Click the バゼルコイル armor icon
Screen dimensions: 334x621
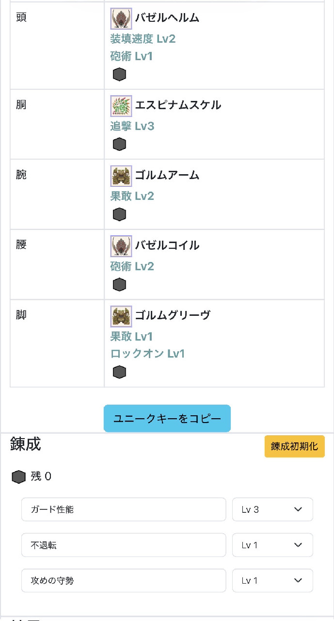pos(121,246)
